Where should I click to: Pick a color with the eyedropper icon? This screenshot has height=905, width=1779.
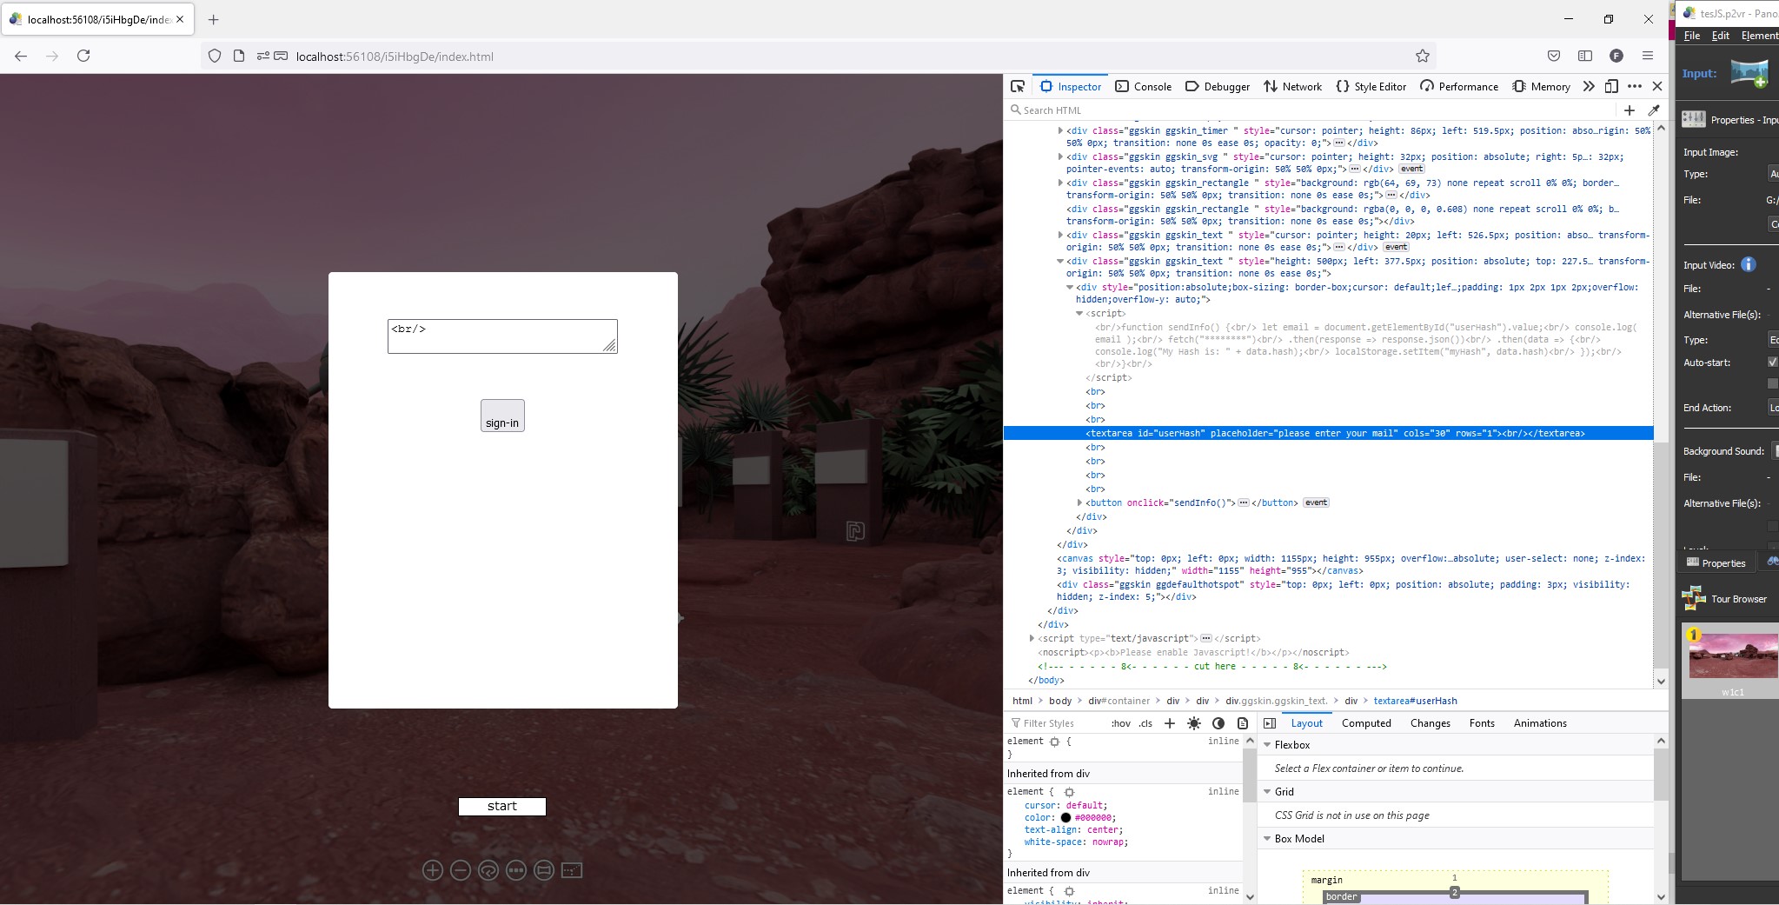pyautogui.click(x=1654, y=110)
